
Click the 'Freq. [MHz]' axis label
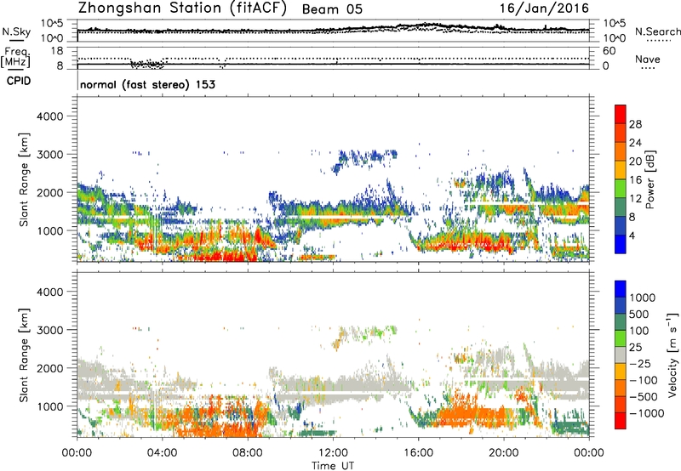click(16, 57)
